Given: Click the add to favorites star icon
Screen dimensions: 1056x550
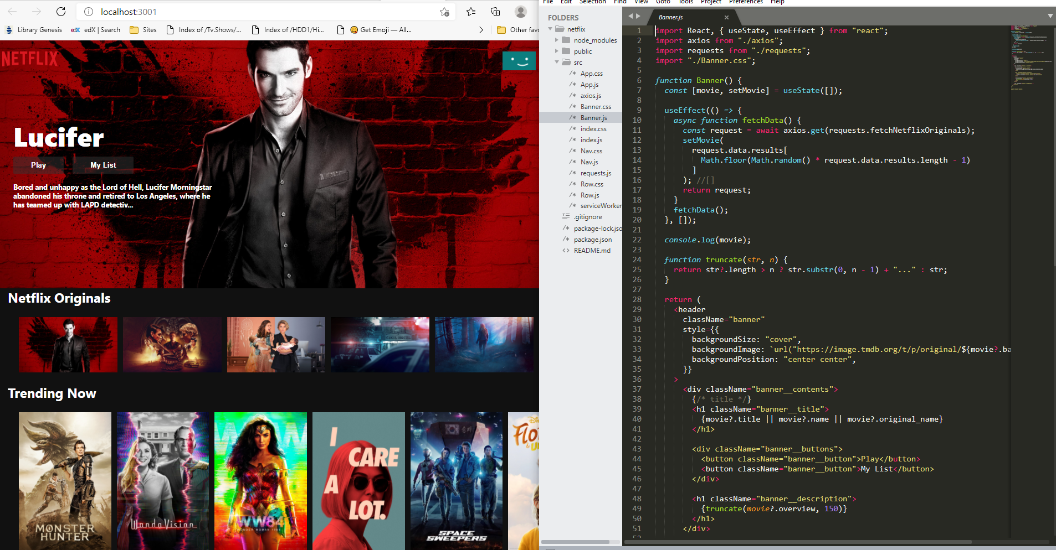Looking at the screenshot, I should click(443, 12).
